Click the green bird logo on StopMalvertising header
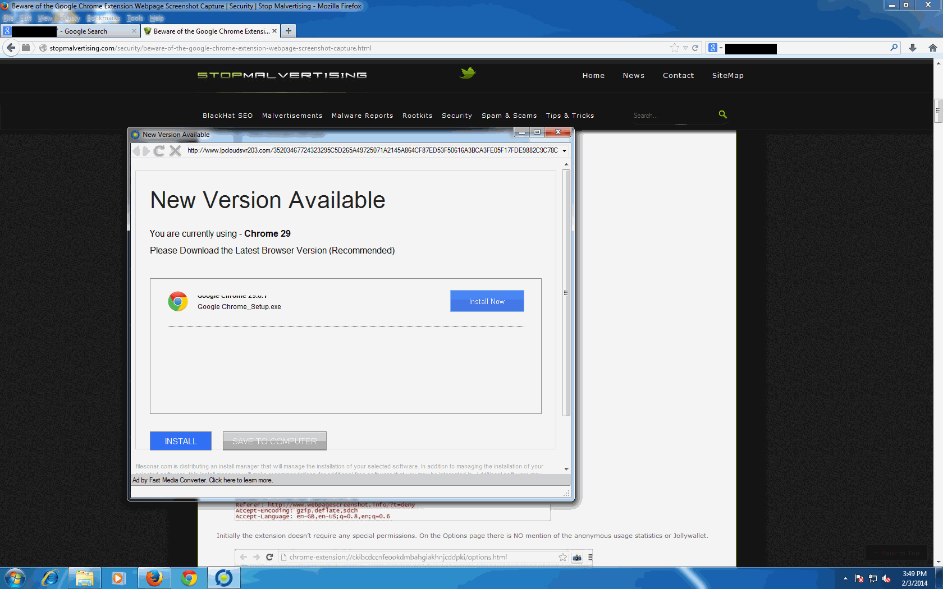Screen dimensions: 943x589 [467, 73]
